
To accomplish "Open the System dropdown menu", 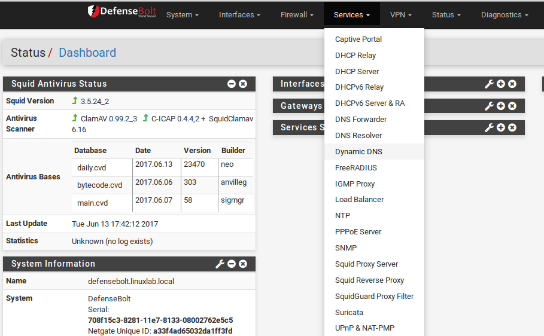I will (x=182, y=15).
